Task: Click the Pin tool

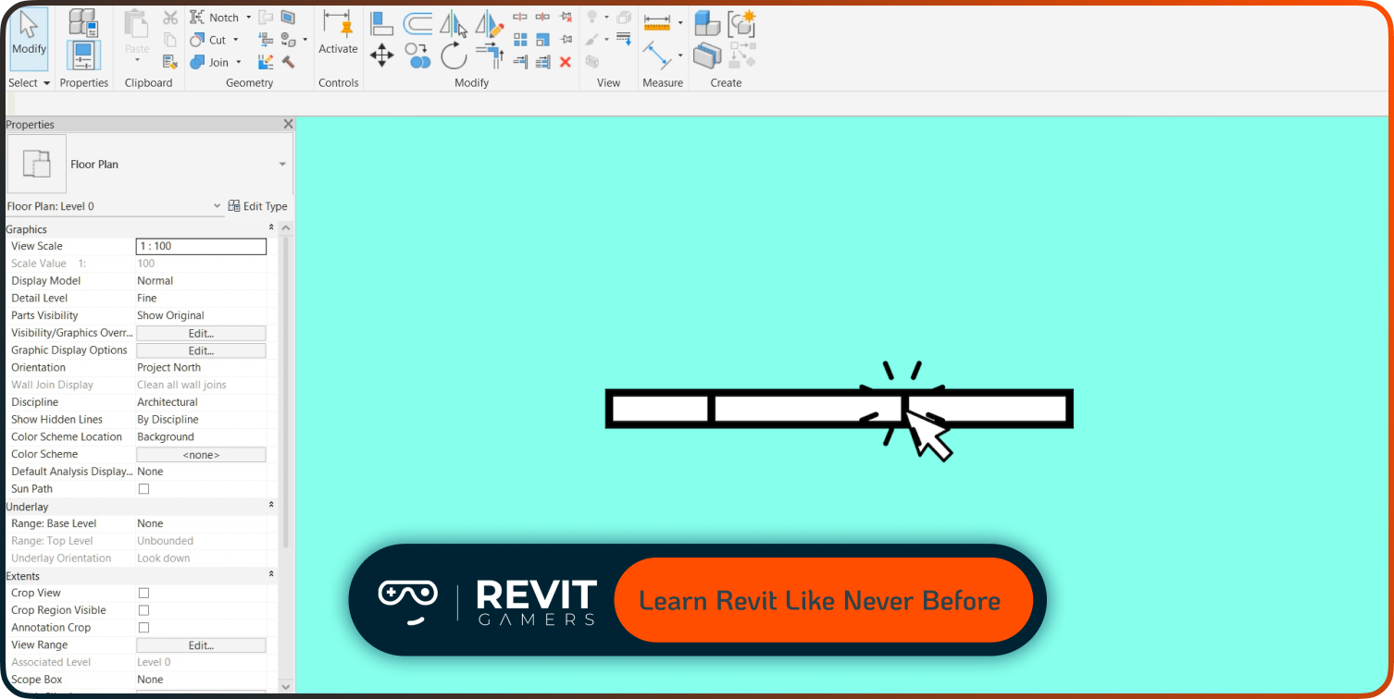Action: tap(566, 40)
